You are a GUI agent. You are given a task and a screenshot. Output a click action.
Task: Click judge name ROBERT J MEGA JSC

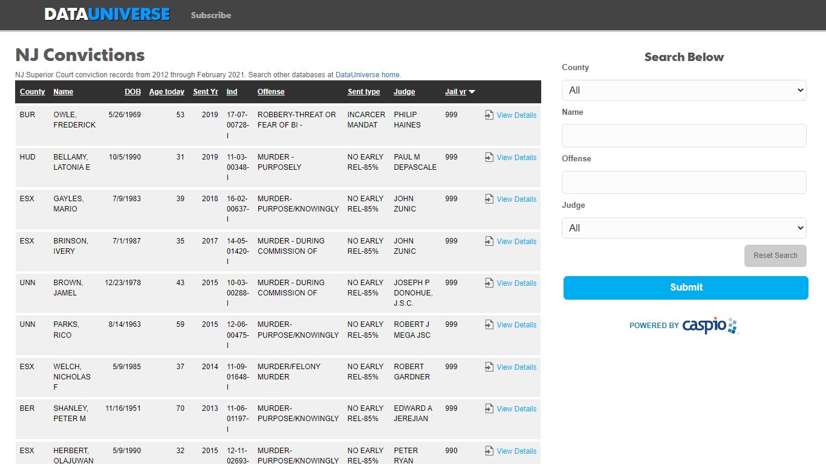[412, 330]
